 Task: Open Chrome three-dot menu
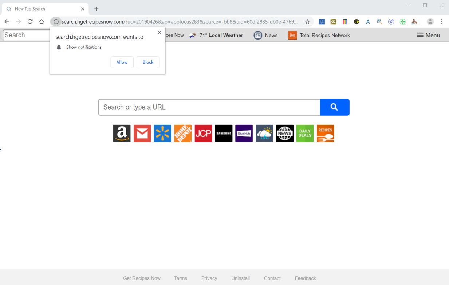[x=442, y=21]
